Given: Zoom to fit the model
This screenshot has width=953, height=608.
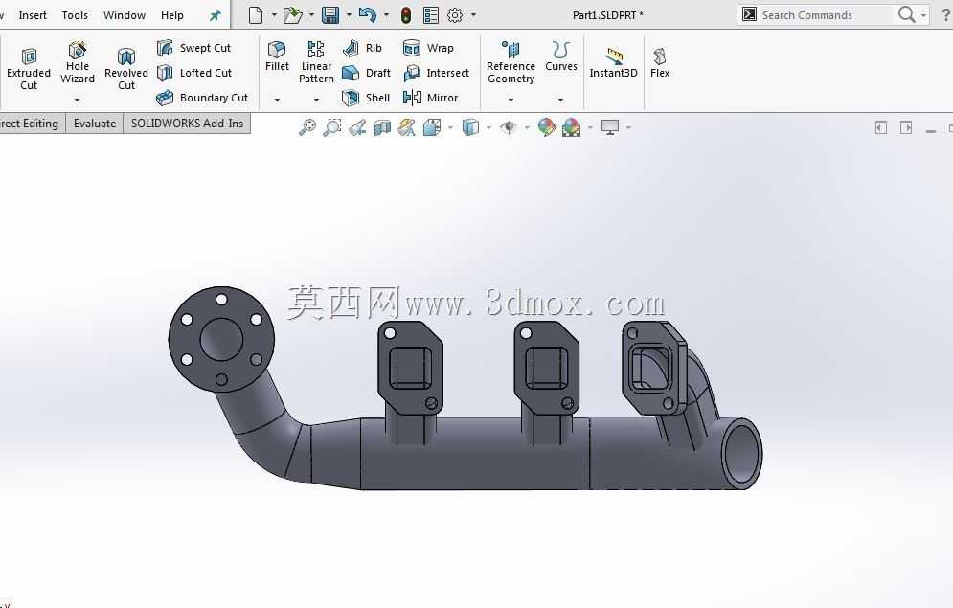Looking at the screenshot, I should (x=307, y=127).
